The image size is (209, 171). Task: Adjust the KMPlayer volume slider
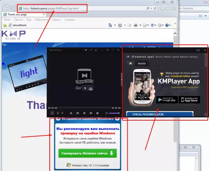coord(114,113)
